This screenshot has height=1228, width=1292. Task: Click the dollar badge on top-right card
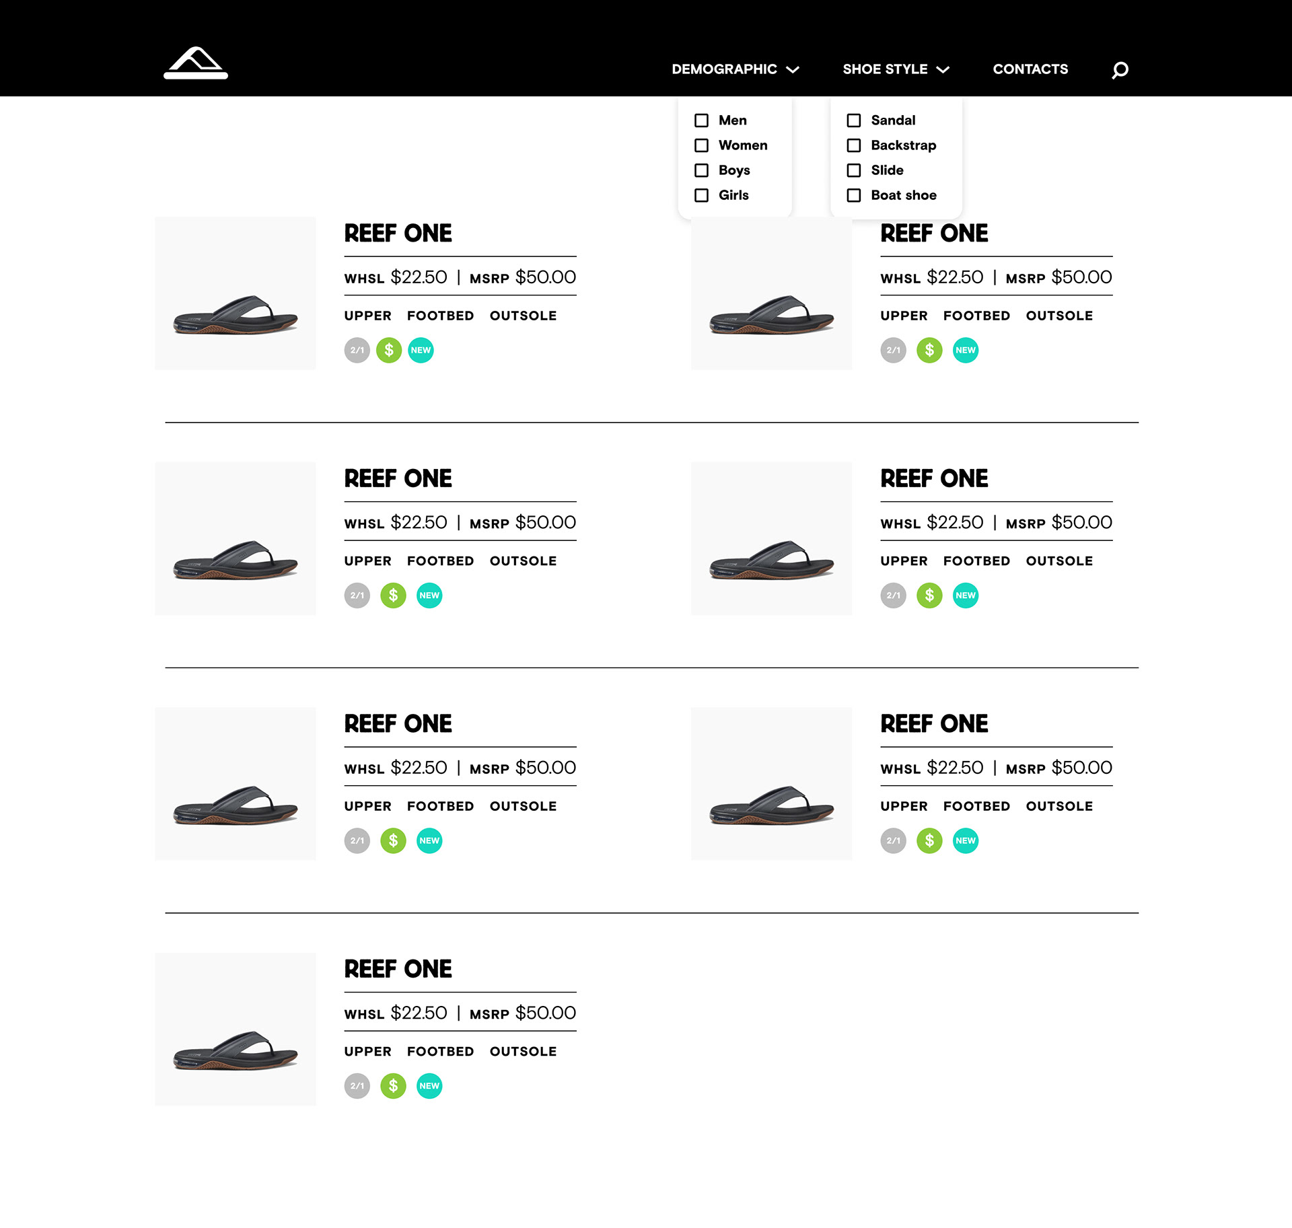pyautogui.click(x=929, y=350)
